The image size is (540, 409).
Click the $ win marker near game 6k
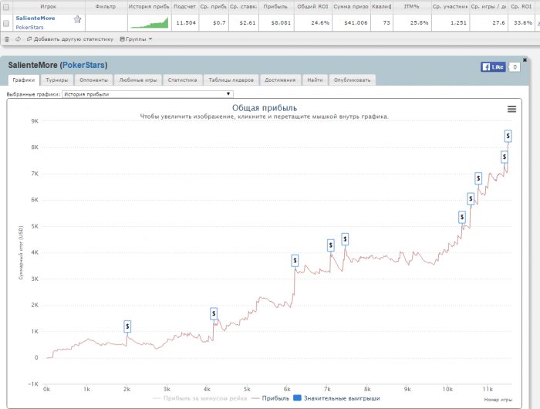click(295, 261)
